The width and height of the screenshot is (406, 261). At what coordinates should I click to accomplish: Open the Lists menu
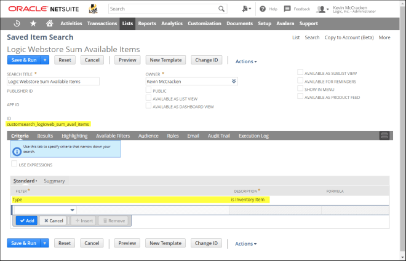click(x=127, y=23)
